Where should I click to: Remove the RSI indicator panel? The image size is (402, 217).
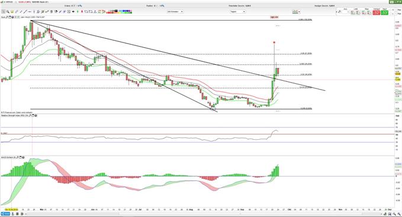(36, 116)
